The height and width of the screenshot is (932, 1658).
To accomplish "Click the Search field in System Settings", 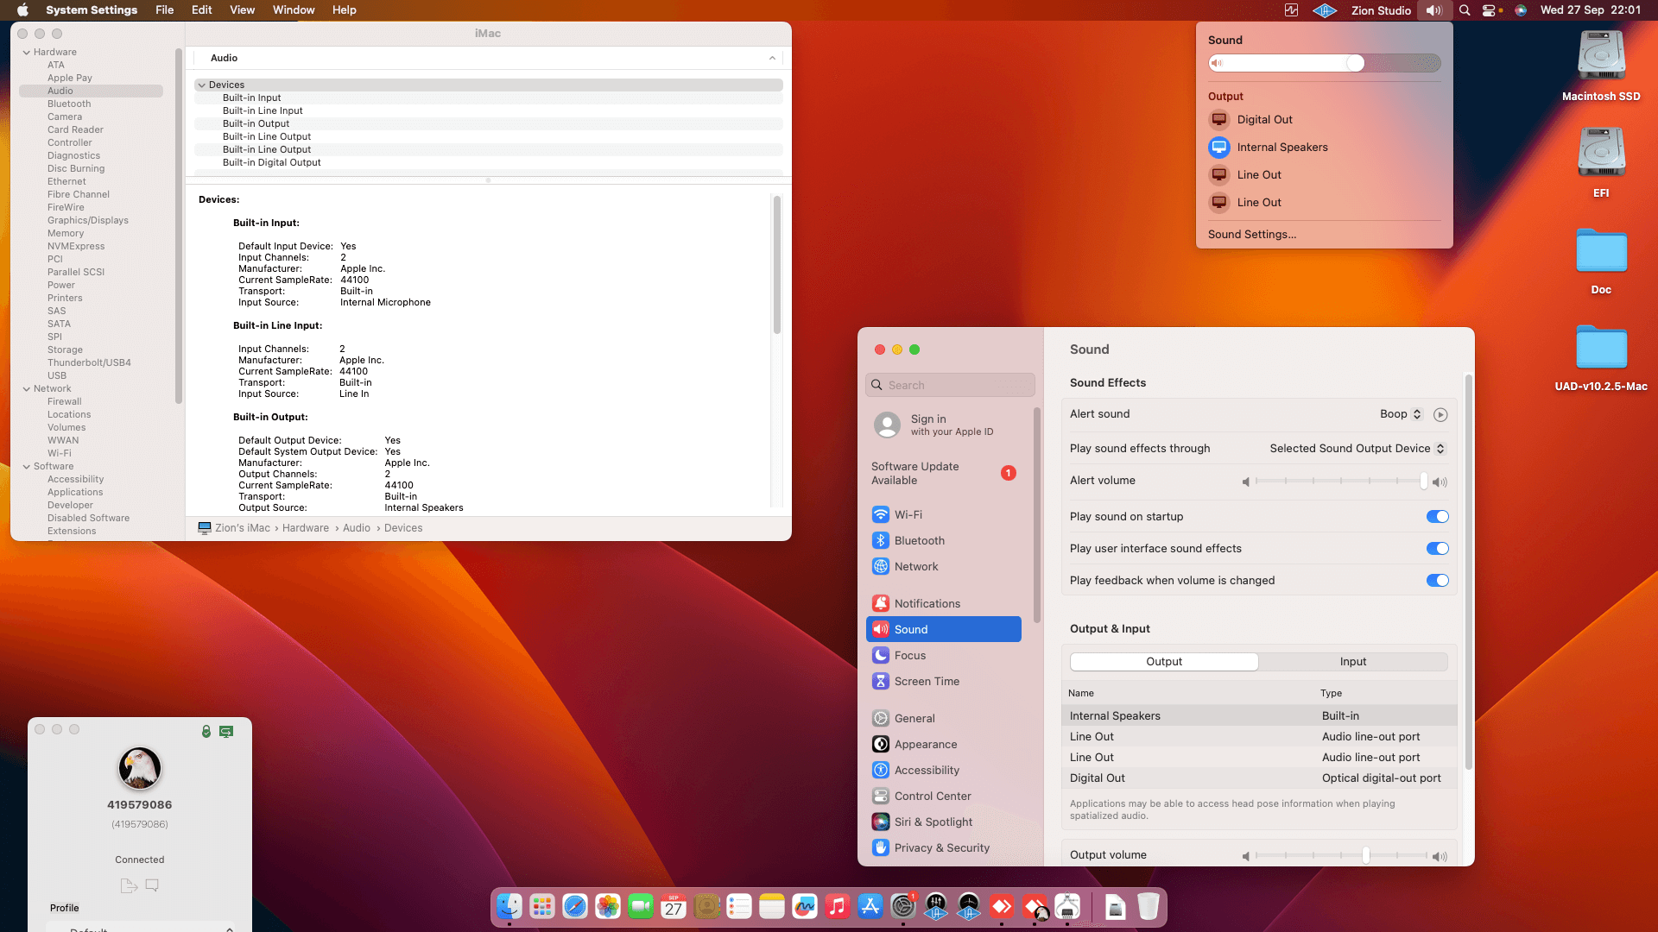I will 950,386.
